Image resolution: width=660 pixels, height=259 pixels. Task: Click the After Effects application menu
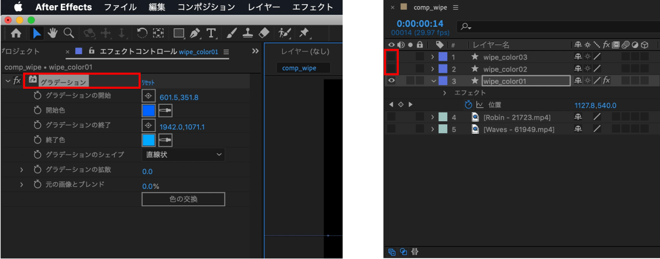click(x=63, y=7)
